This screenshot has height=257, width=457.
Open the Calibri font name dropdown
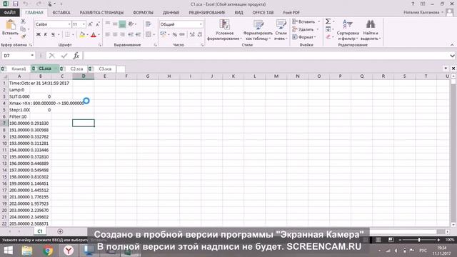point(69,24)
